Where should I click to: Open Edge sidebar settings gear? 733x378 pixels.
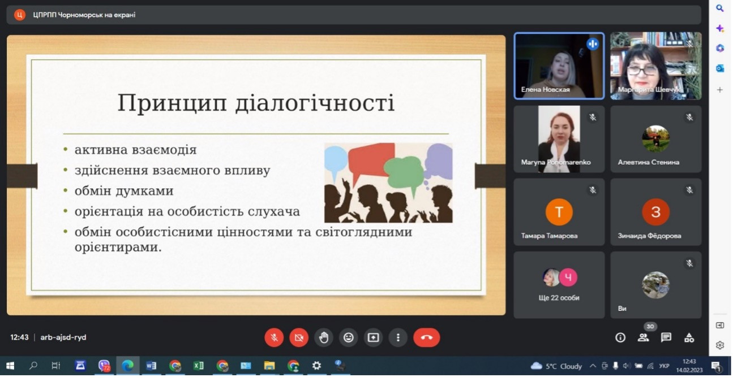point(720,345)
